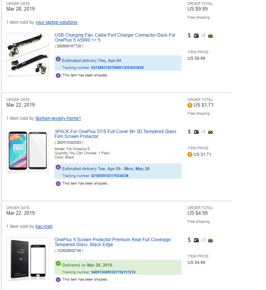Click the green delivered checkmark icon
The image size is (266, 290).
click(58, 264)
